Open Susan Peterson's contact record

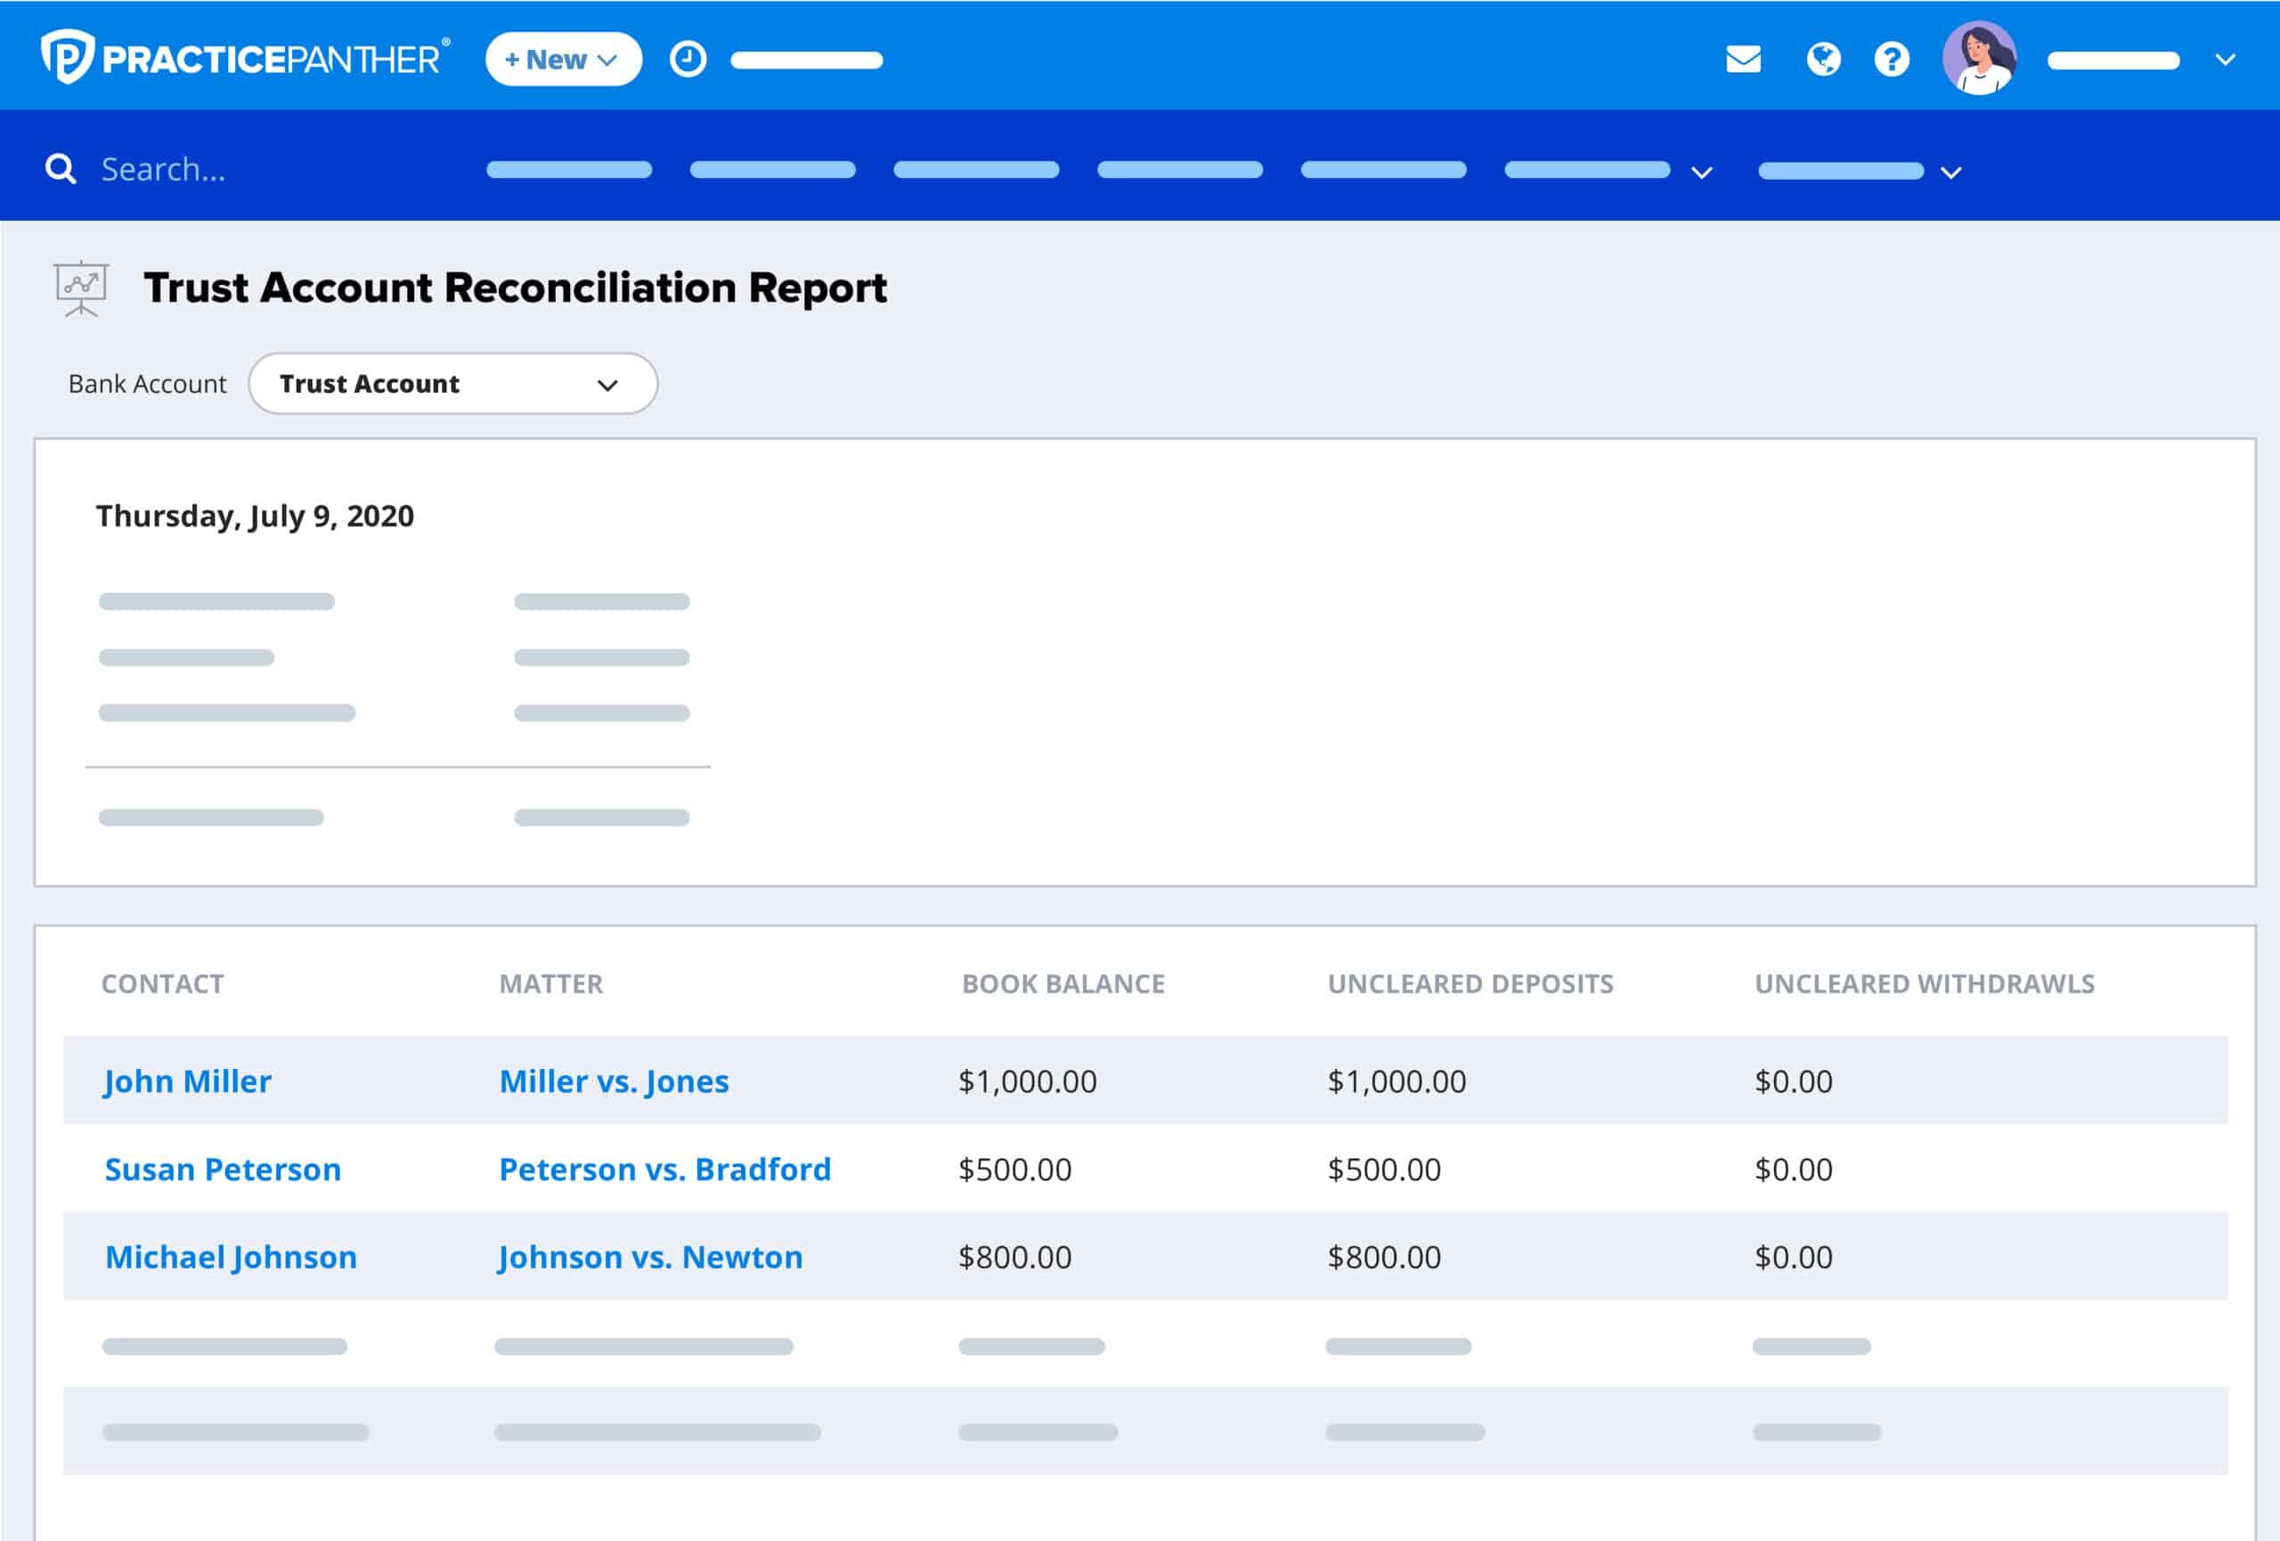point(224,1170)
